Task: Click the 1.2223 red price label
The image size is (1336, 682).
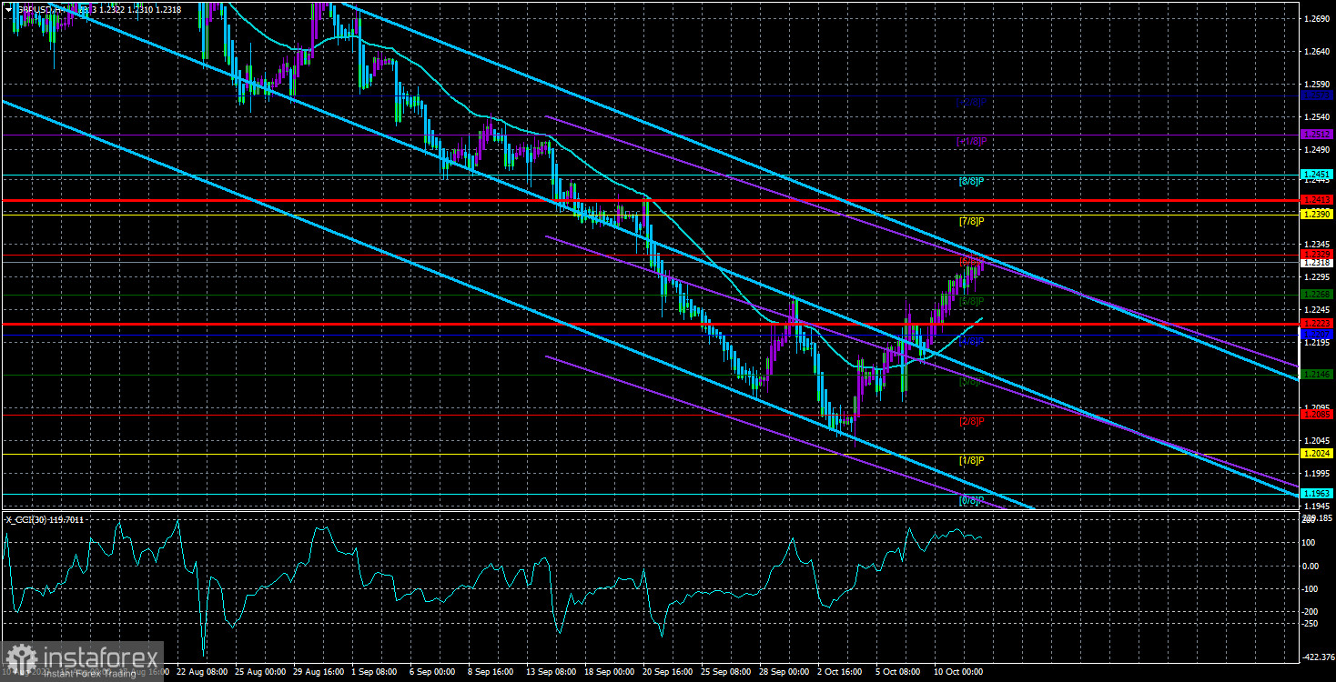Action: point(1317,323)
